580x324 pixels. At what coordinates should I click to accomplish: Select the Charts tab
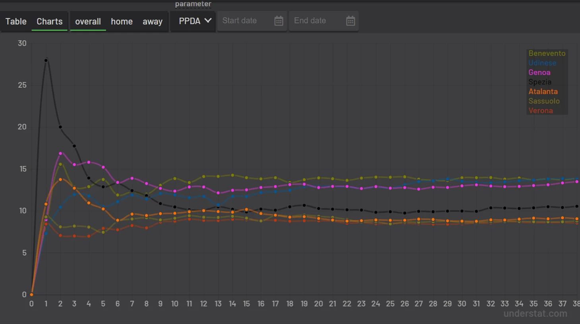coord(50,21)
